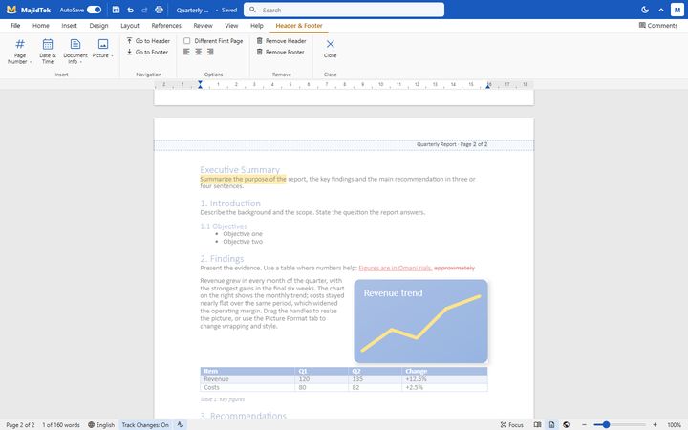Open the Review tab
The height and width of the screenshot is (430, 688).
pos(204,26)
